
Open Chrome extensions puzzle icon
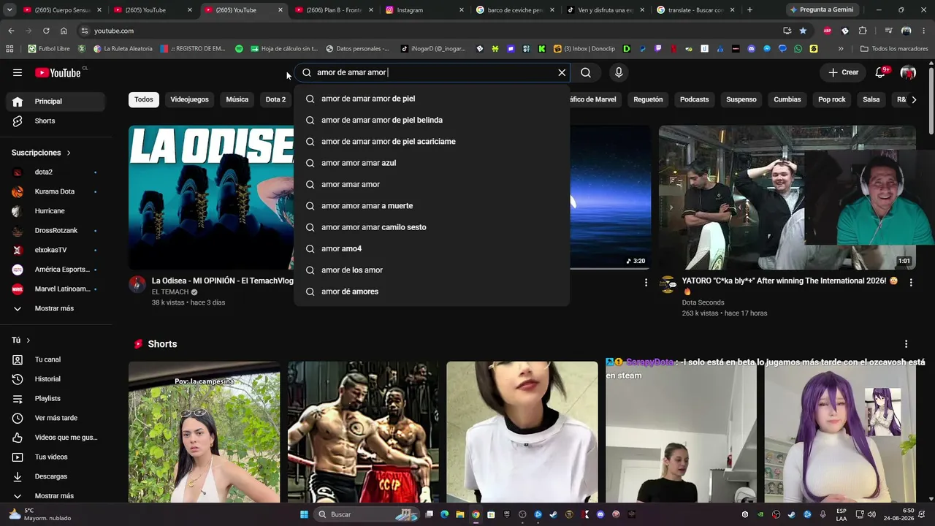click(x=863, y=31)
